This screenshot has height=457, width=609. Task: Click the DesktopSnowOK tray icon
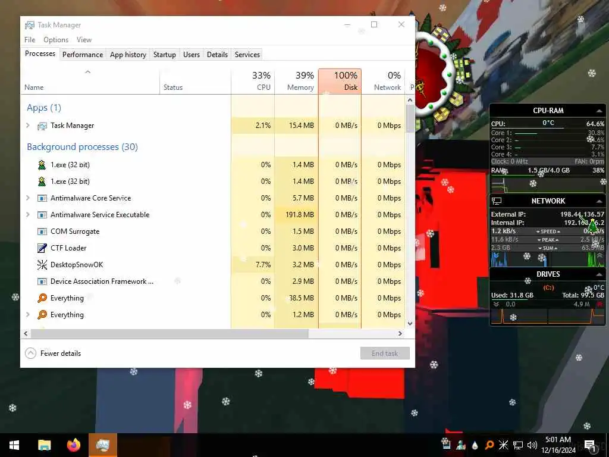coord(503,445)
